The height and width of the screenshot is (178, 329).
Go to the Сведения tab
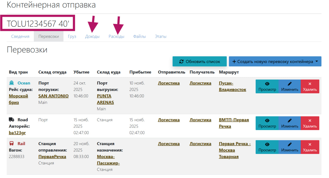pyautogui.click(x=20, y=36)
